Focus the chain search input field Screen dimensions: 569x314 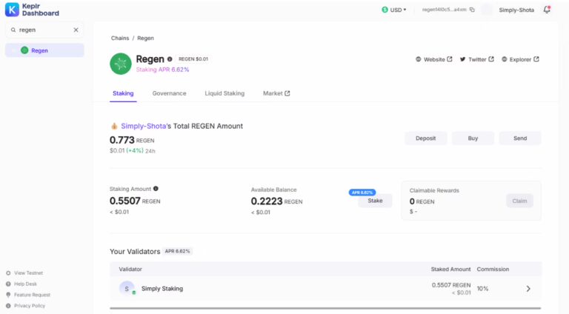click(x=43, y=30)
